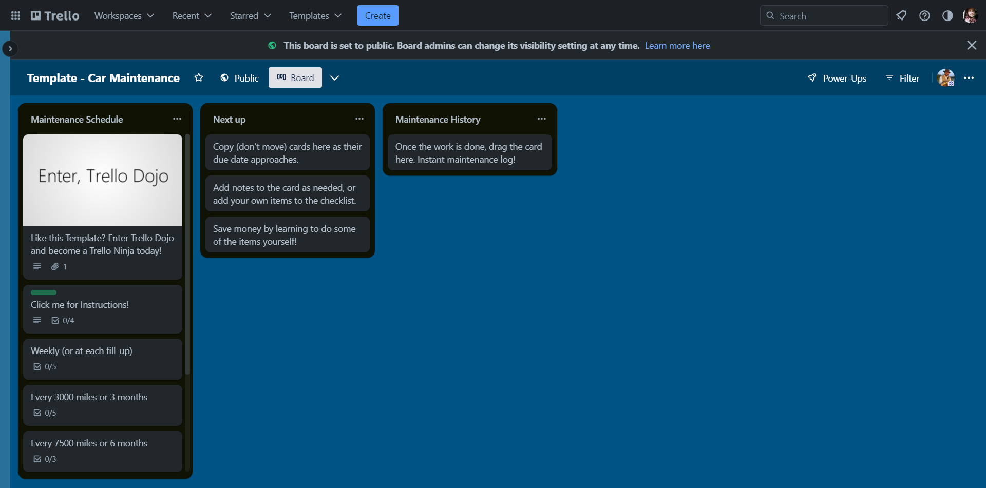986x489 pixels.
Task: Expand the Workspaces dropdown
Action: click(x=124, y=16)
